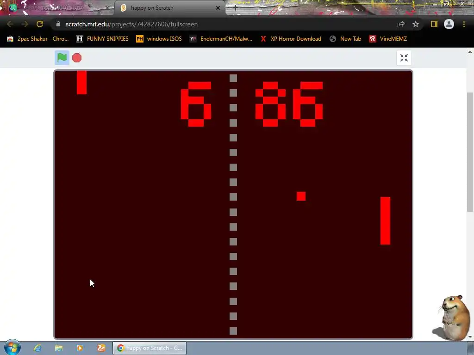The width and height of the screenshot is (474, 355).
Task: Click the right red paddle
Action: pyautogui.click(x=385, y=220)
